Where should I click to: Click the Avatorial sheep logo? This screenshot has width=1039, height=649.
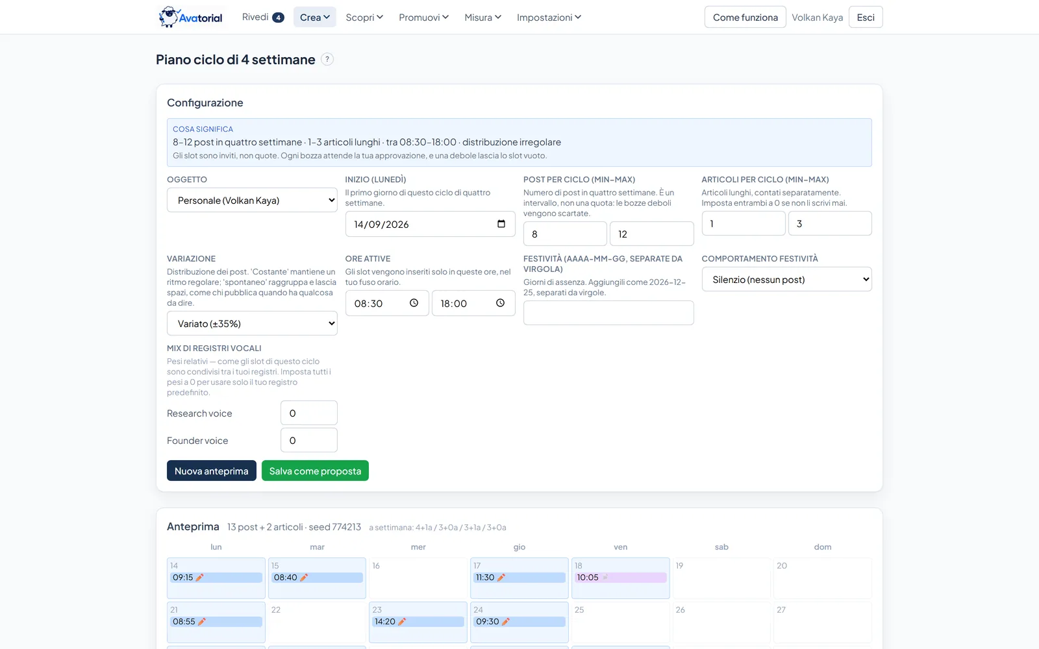point(190,17)
